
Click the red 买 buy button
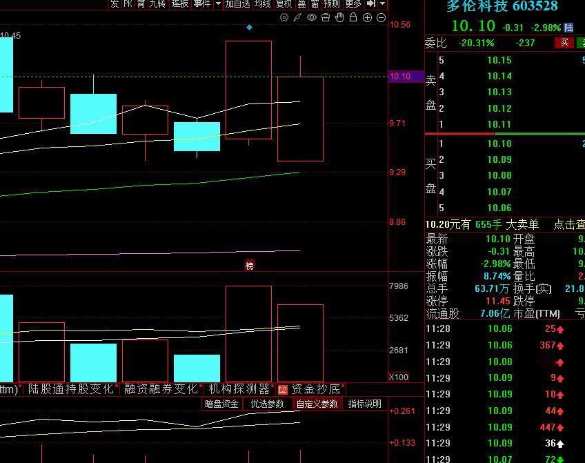pos(564,43)
